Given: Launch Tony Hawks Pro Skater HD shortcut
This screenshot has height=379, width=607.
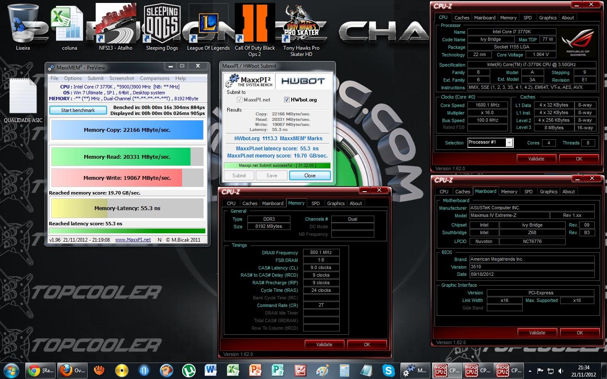Looking at the screenshot, I should coord(301,29).
